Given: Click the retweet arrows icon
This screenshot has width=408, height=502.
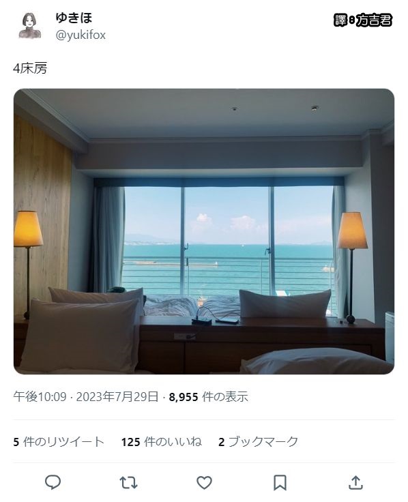Looking at the screenshot, I should point(128,482).
